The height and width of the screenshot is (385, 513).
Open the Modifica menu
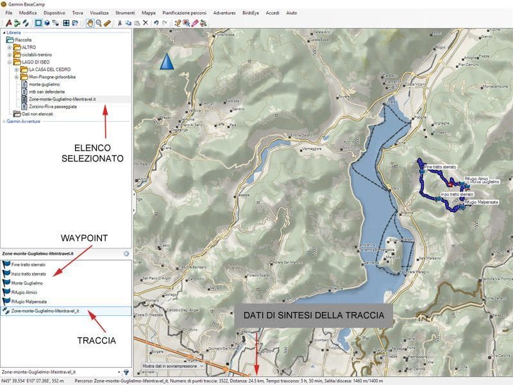tap(28, 13)
